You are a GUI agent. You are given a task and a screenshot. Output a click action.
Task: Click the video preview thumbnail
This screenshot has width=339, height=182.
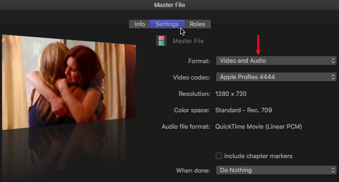[x=69, y=82]
